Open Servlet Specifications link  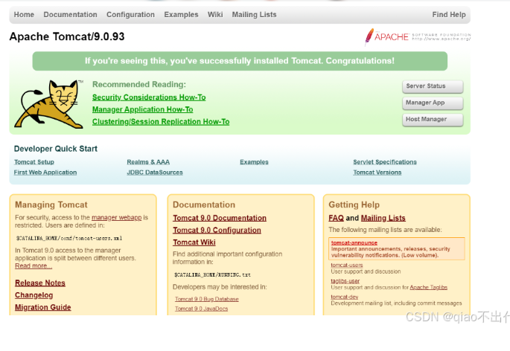click(x=385, y=162)
